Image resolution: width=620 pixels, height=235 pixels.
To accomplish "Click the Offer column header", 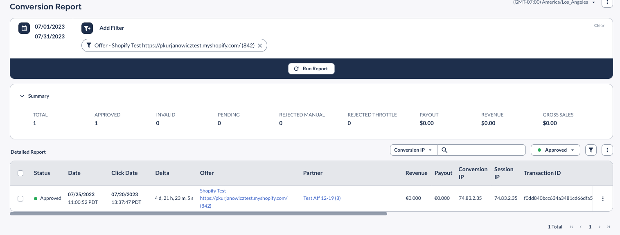I will point(207,173).
